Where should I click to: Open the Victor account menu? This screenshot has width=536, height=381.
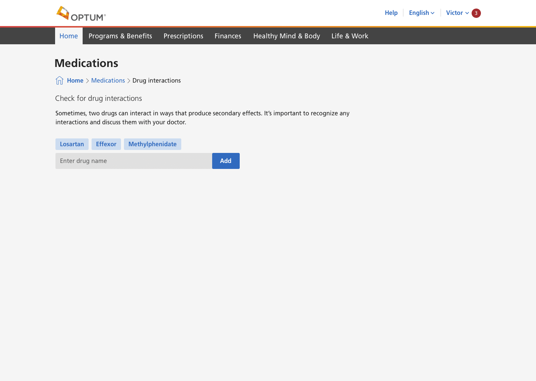tap(457, 13)
